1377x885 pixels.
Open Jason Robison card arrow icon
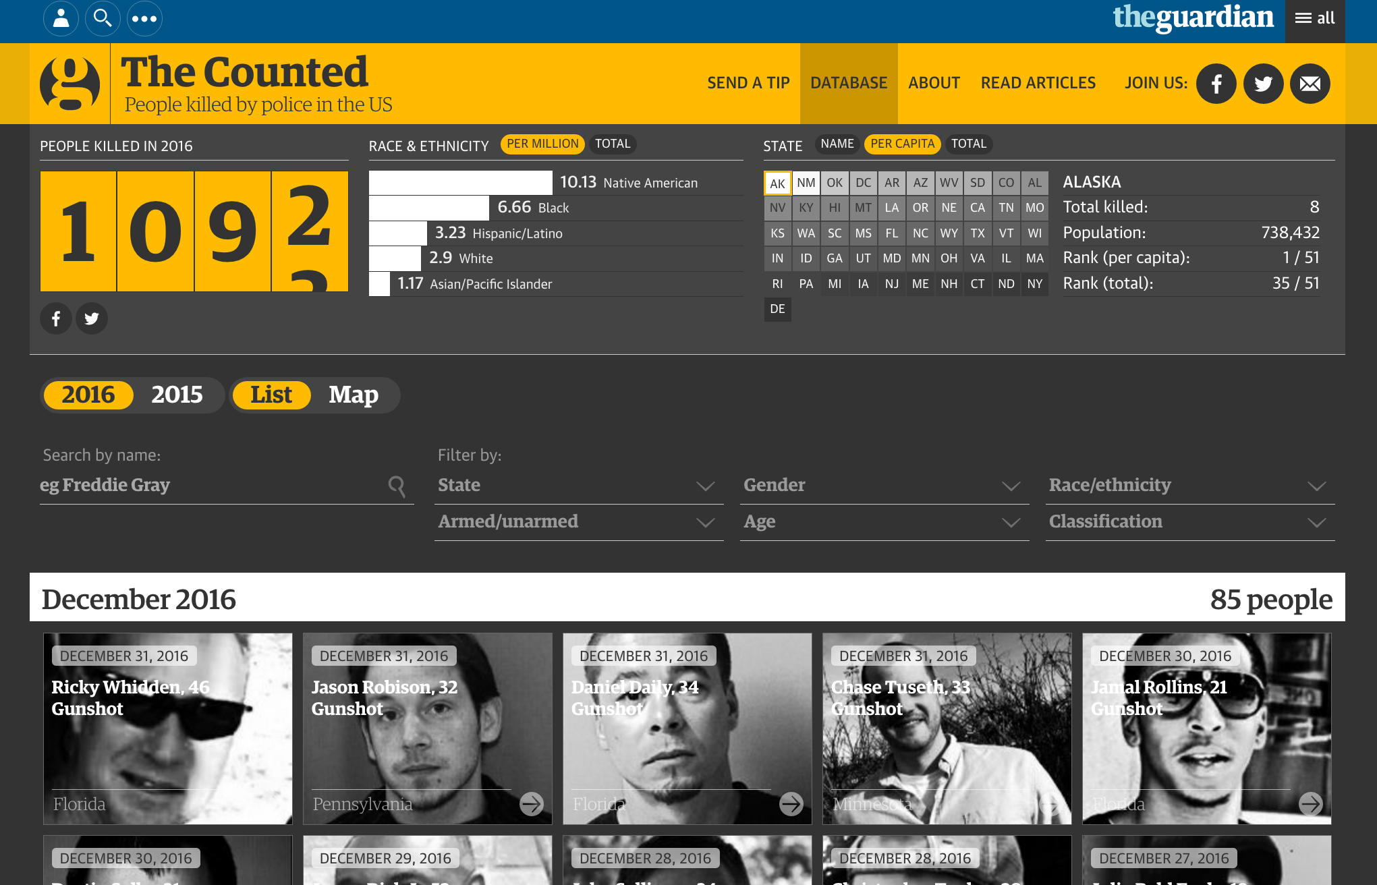[x=532, y=803]
